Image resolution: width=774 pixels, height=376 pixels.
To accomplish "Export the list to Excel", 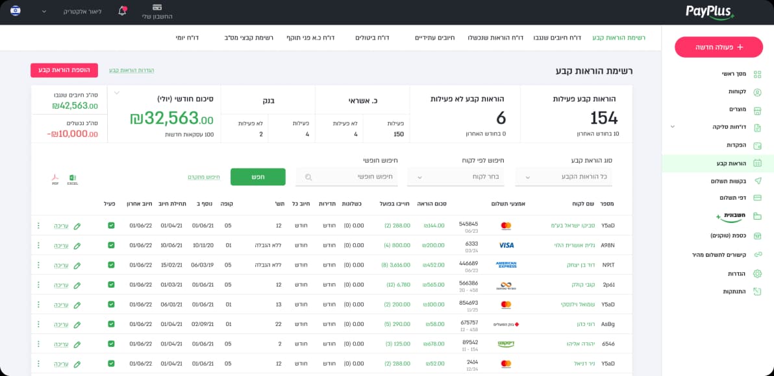I will point(73,180).
